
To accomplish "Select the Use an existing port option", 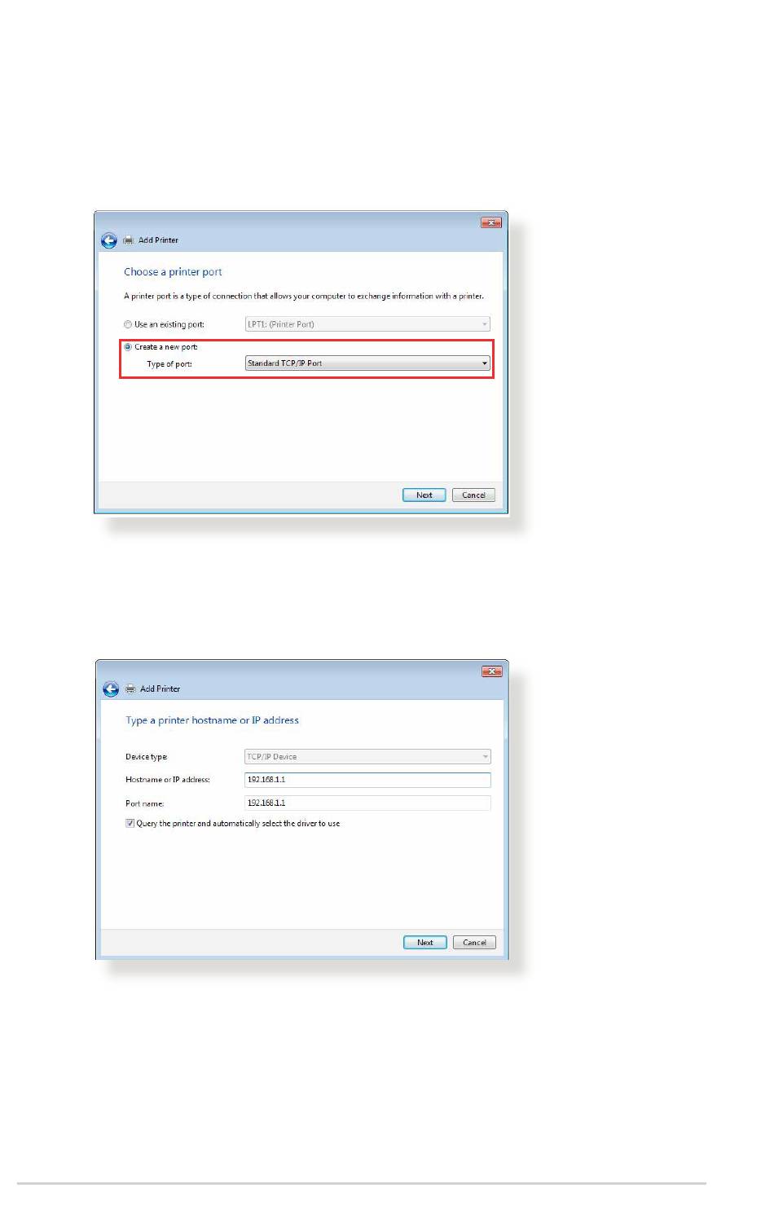I will [x=128, y=324].
